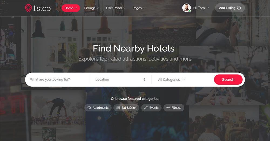Open the All Categories dropdown
Viewport: 270px width, 141px height.
click(x=171, y=80)
